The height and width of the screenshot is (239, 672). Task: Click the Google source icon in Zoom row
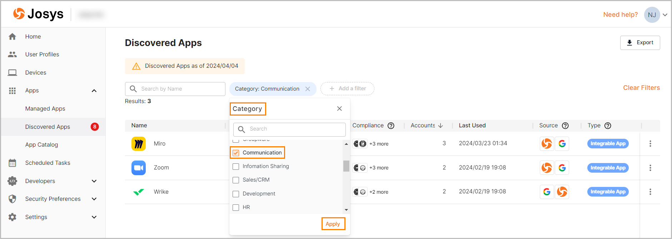click(562, 168)
